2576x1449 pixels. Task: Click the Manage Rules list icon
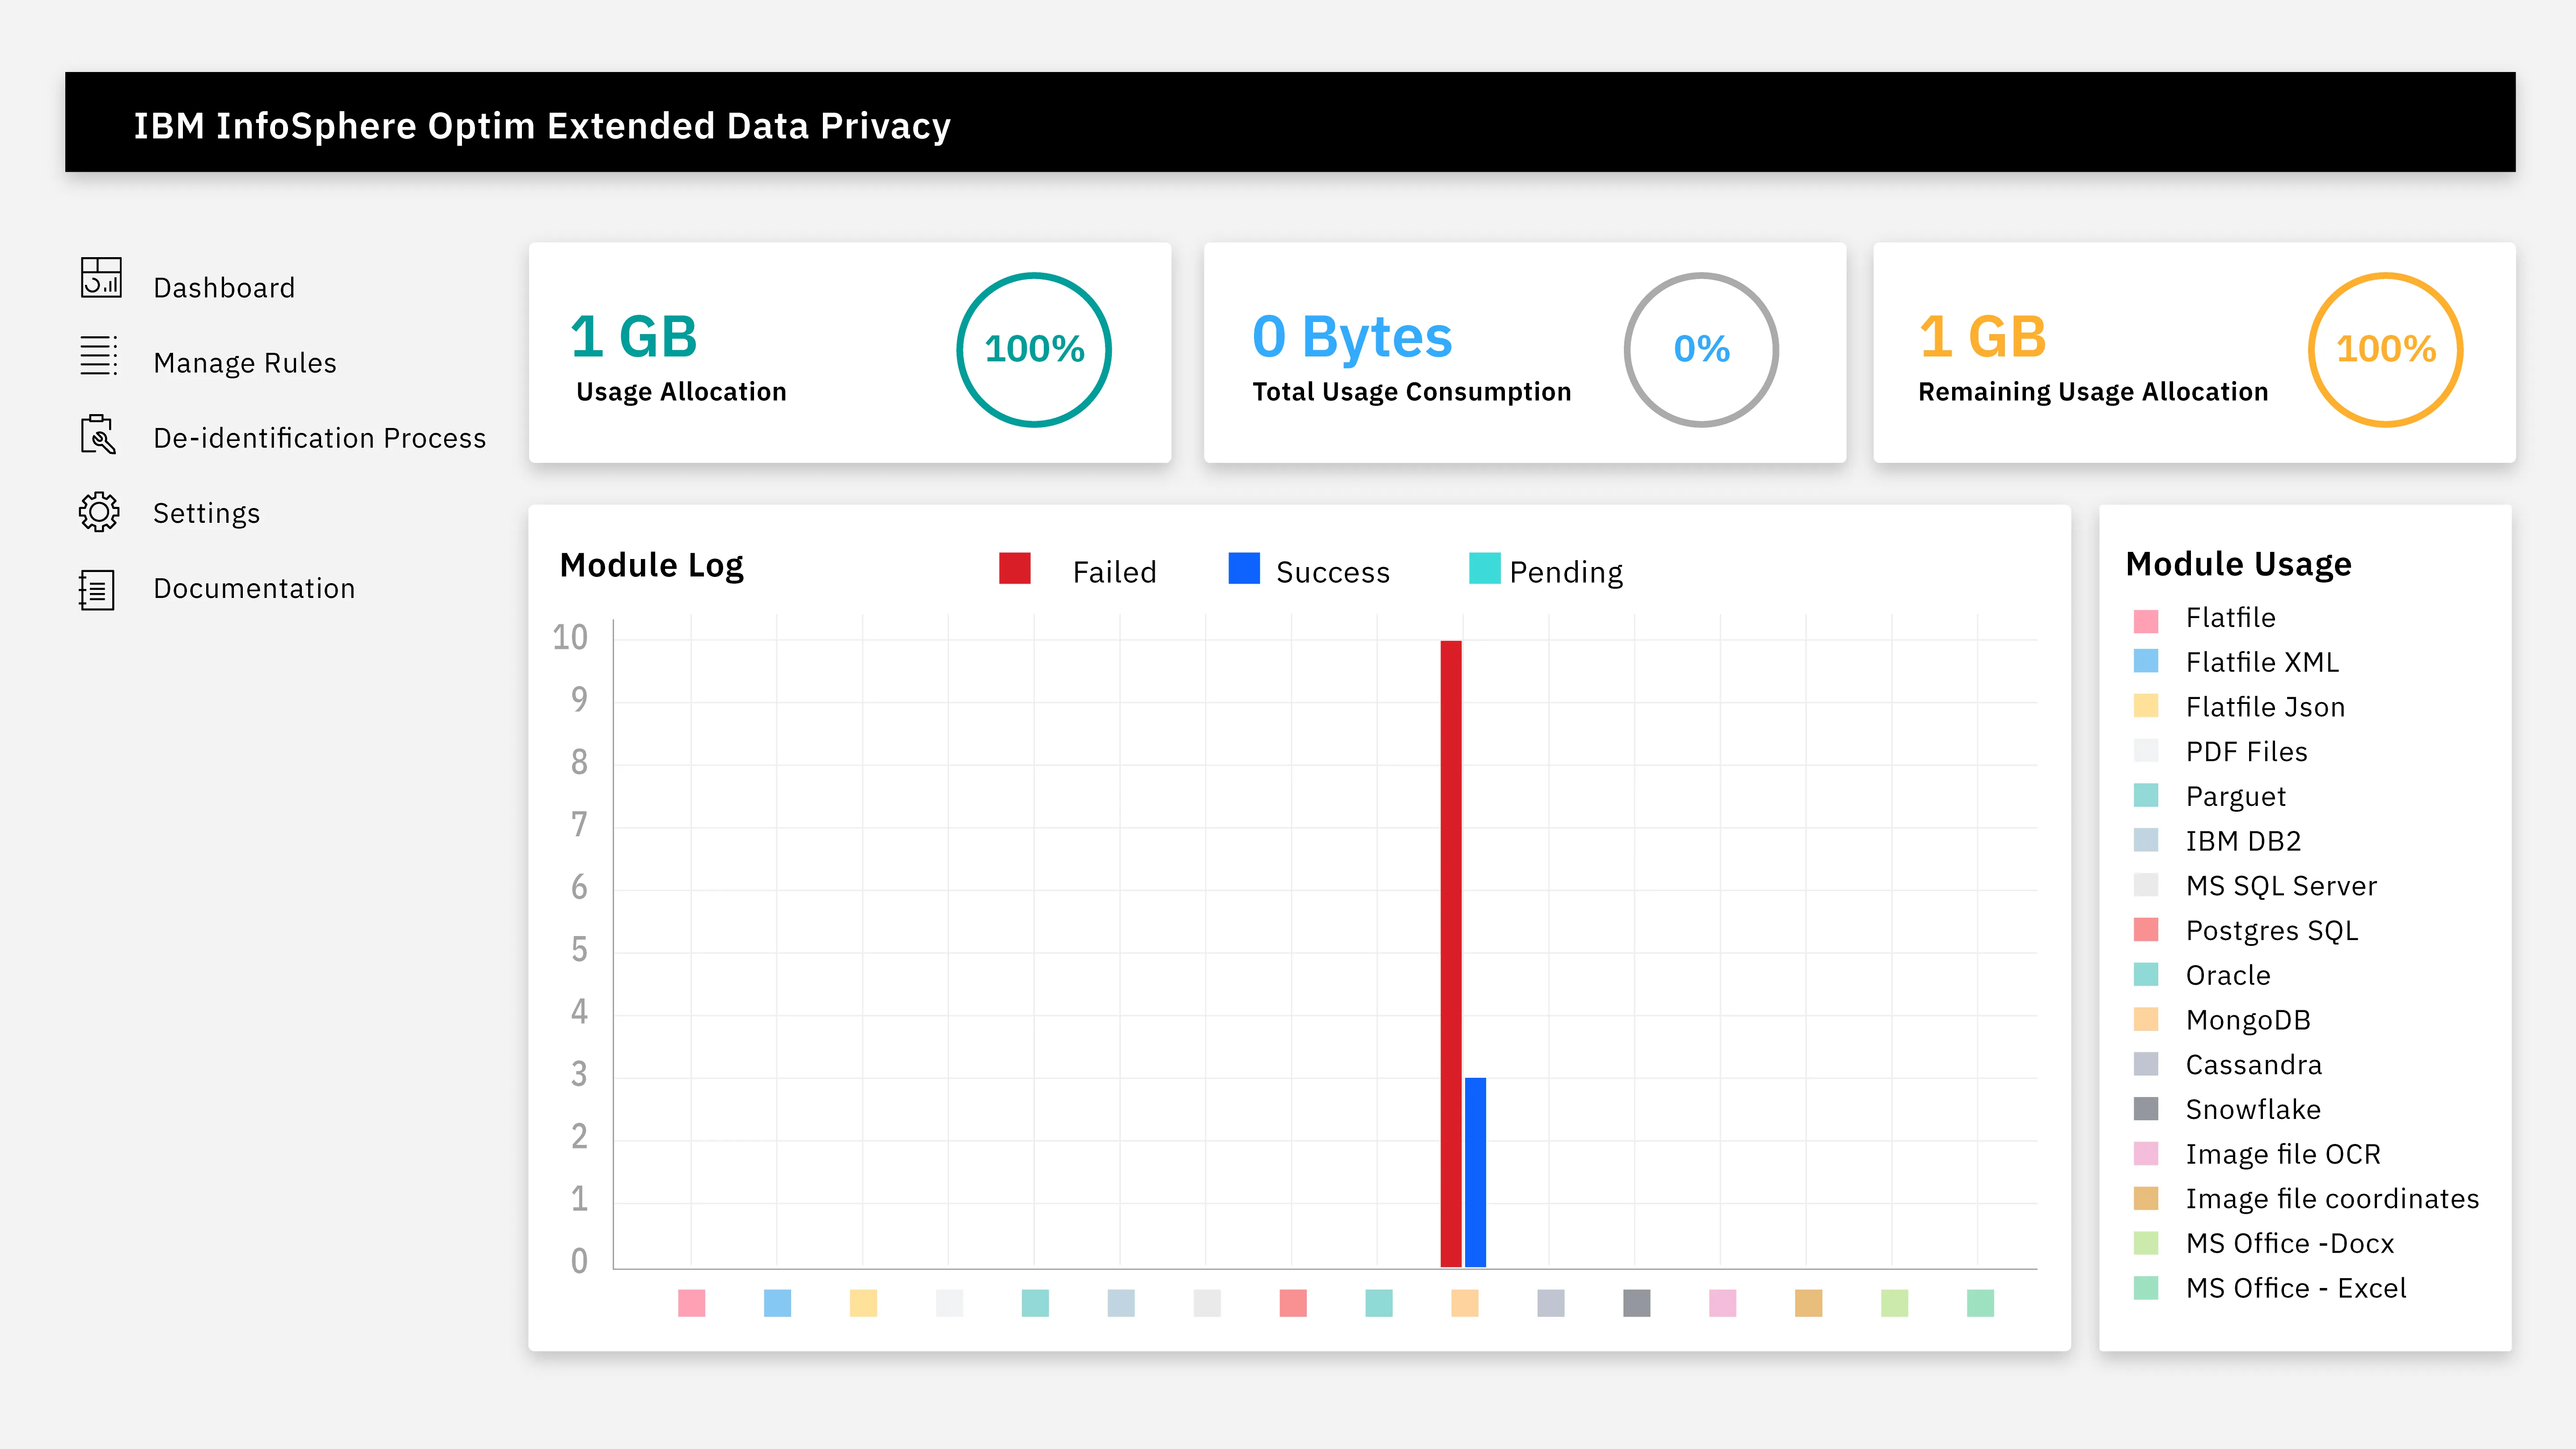tap(99, 356)
